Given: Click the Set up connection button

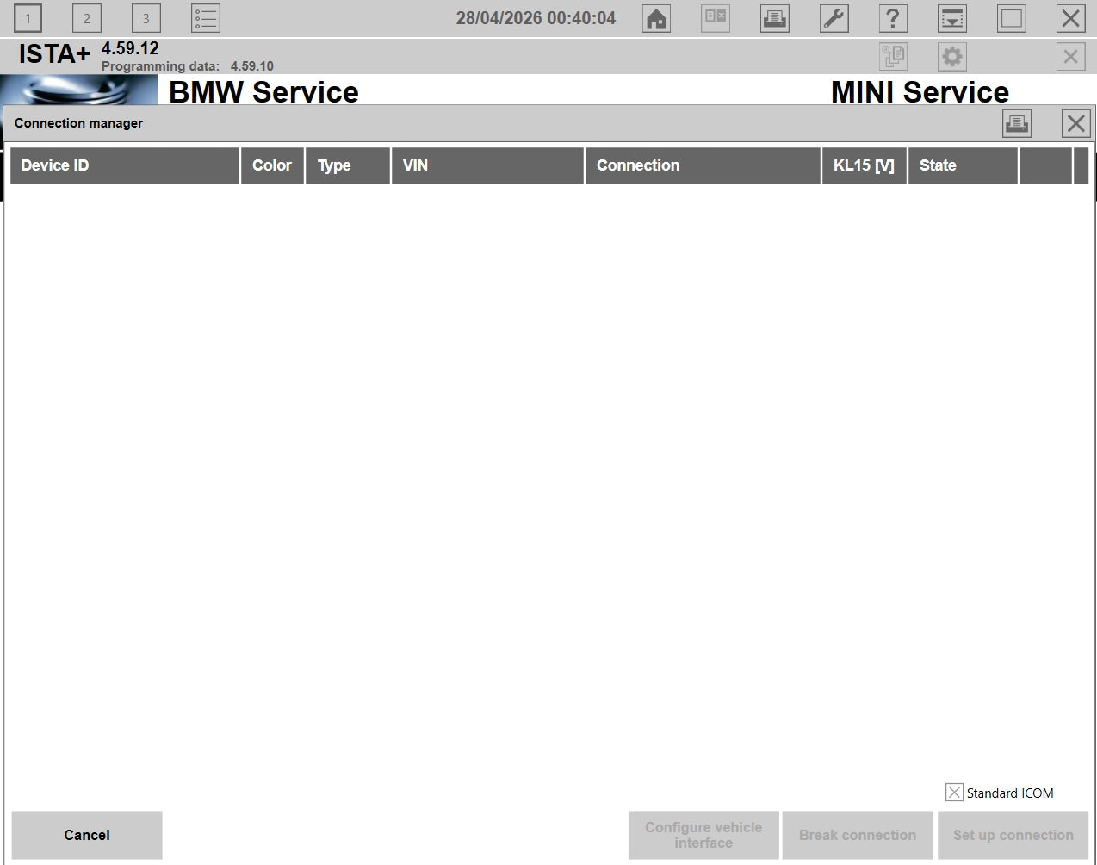Looking at the screenshot, I should pyautogui.click(x=1013, y=835).
